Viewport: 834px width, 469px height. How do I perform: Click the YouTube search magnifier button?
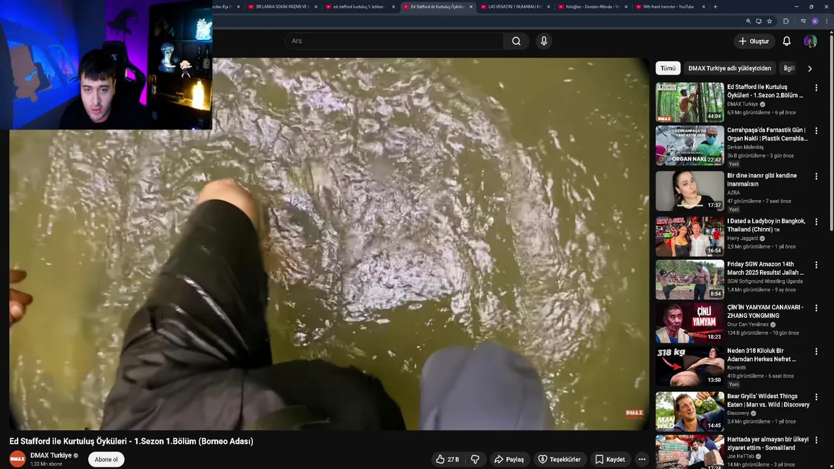516,41
